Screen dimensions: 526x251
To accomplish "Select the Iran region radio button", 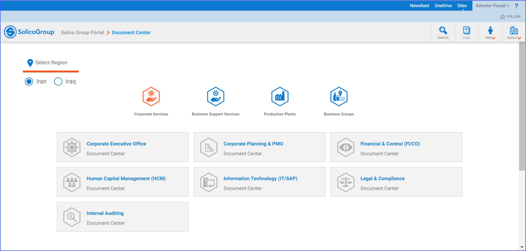I will (29, 81).
